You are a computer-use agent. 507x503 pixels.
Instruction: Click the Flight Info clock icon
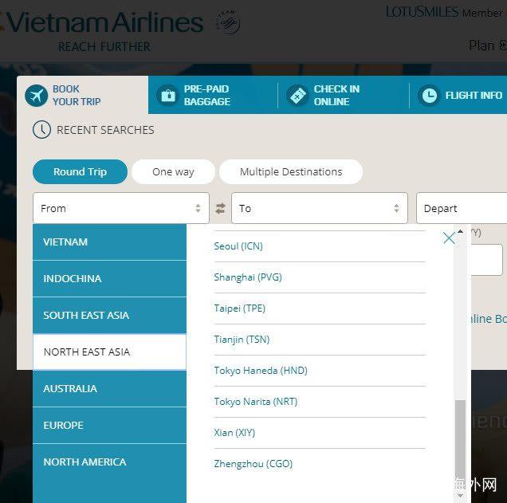point(429,96)
